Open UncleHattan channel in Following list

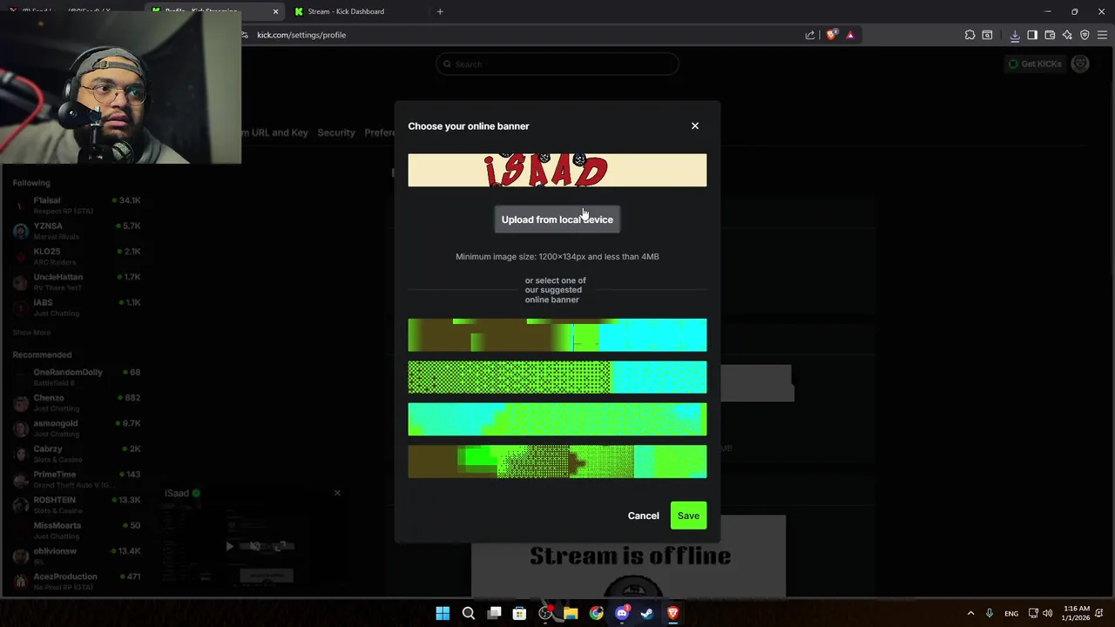click(77, 281)
